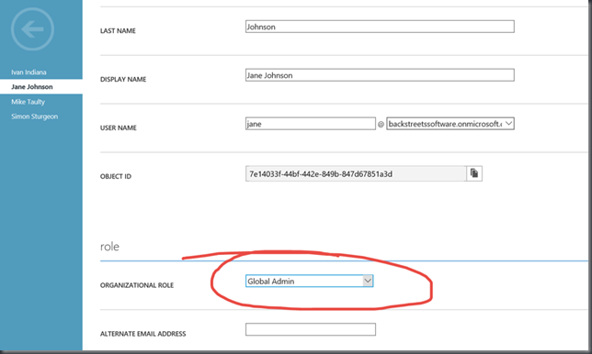Click the ALTERNATE EMAIL ADDRESS label

(x=142, y=334)
